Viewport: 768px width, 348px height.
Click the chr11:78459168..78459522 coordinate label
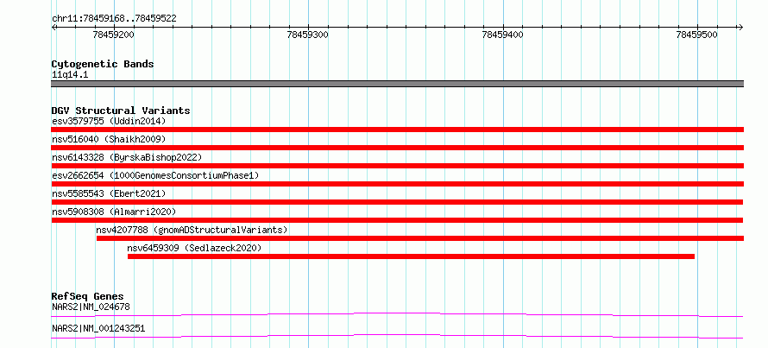pyautogui.click(x=114, y=19)
